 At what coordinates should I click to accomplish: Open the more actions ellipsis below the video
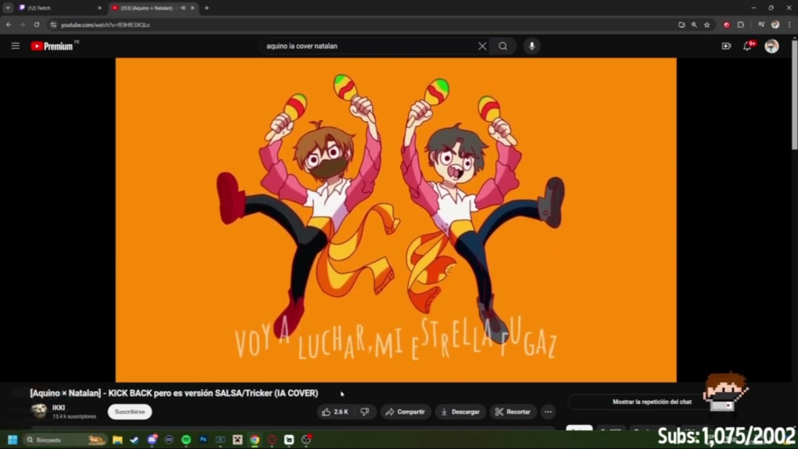click(547, 412)
